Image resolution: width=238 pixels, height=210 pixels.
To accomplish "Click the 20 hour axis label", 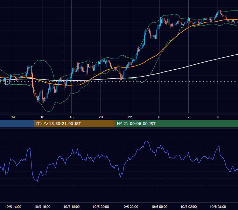I will 101,117.
